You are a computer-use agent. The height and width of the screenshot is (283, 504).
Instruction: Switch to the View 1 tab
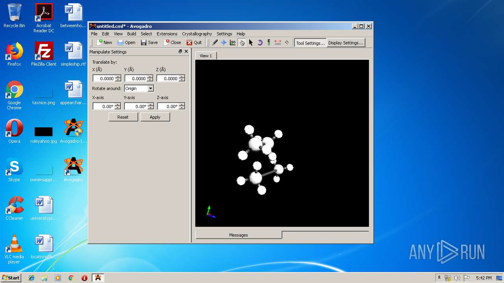(206, 56)
